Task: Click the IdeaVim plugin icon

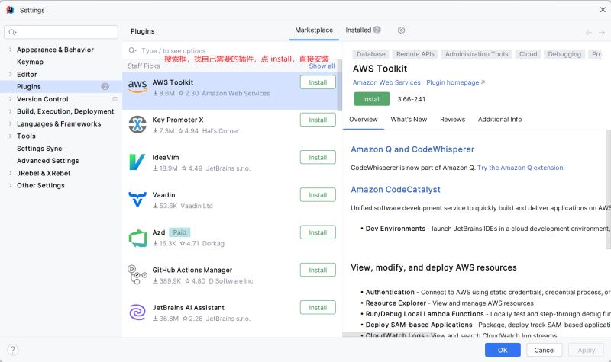Action: (137, 162)
